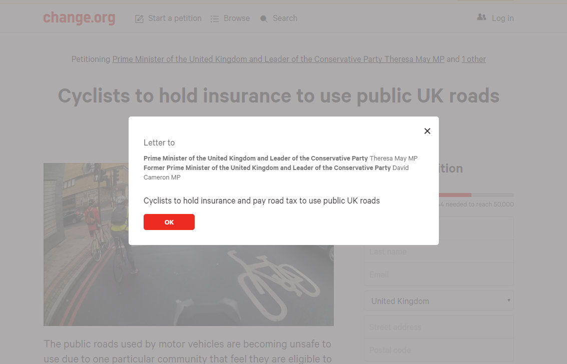
Task: Open Search in the top navigation
Action: tap(285, 18)
